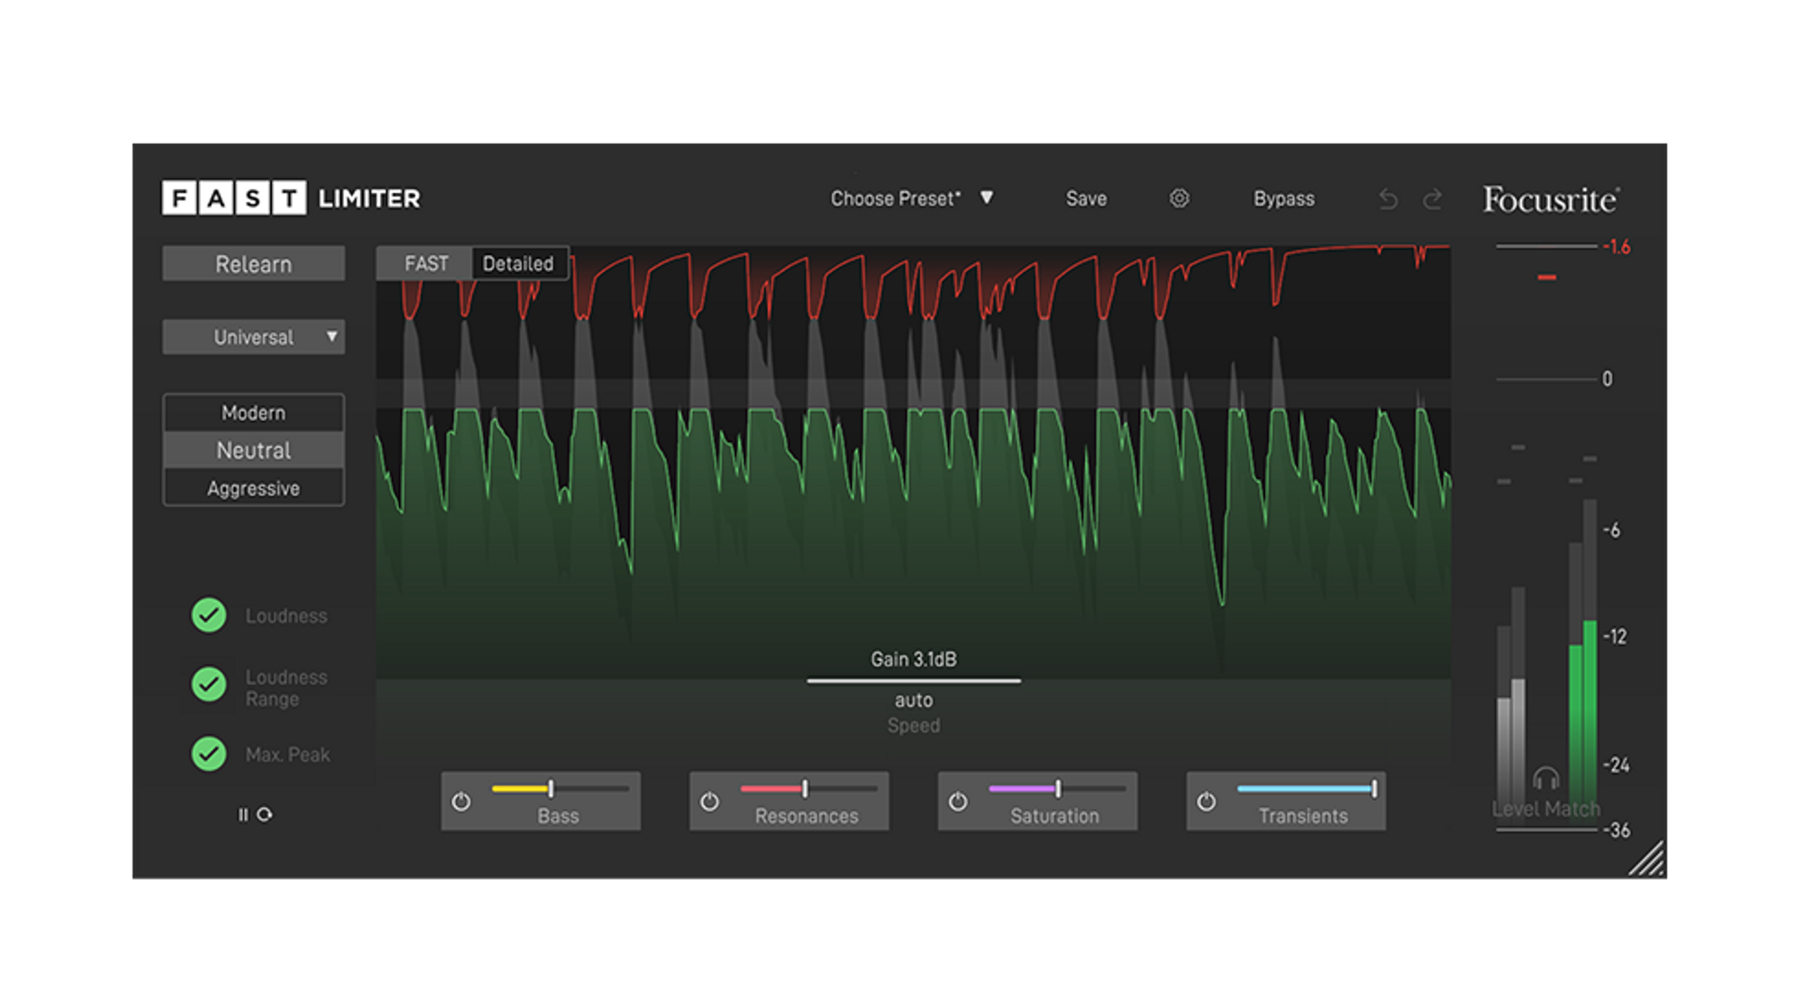Select the Neutral style
The height and width of the screenshot is (991, 1799).
coord(254,449)
